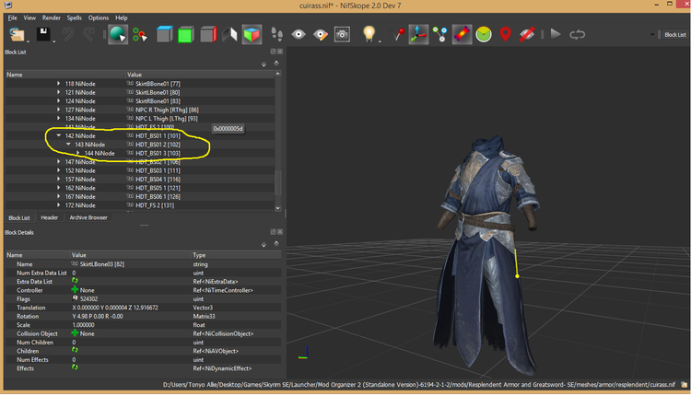Activate the Select Vertex tool
The width and height of the screenshot is (691, 396).
tap(140, 34)
